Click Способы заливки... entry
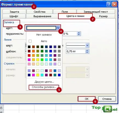Screen dimensions: 119x113 click(x=44, y=87)
